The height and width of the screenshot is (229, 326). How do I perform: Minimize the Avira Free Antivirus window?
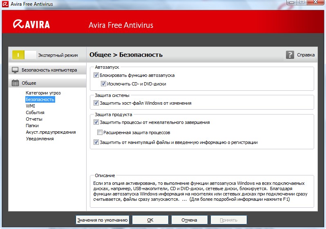tap(292, 2)
